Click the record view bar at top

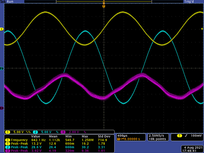[x=104, y=2]
